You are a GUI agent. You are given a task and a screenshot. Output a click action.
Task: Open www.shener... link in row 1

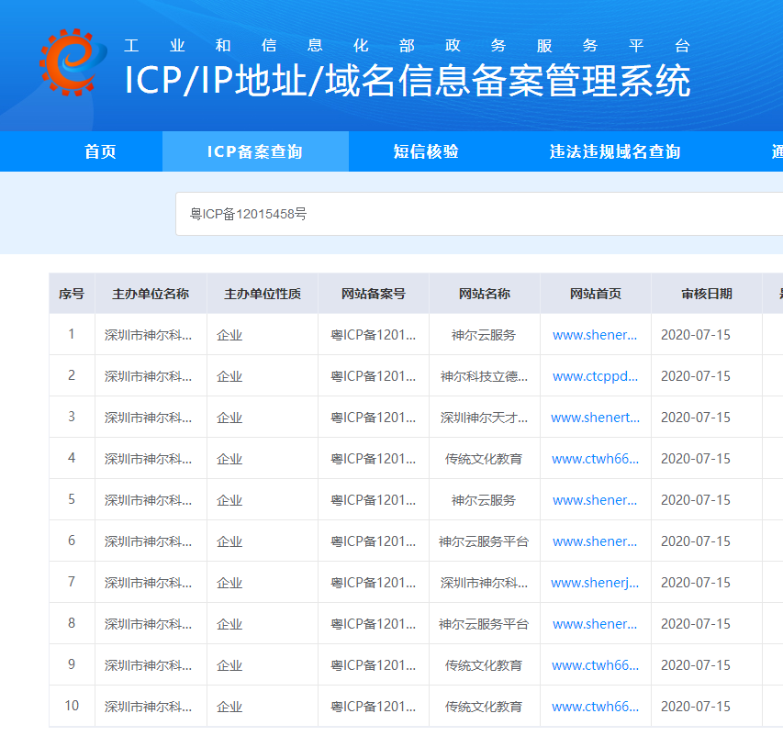[x=595, y=335]
